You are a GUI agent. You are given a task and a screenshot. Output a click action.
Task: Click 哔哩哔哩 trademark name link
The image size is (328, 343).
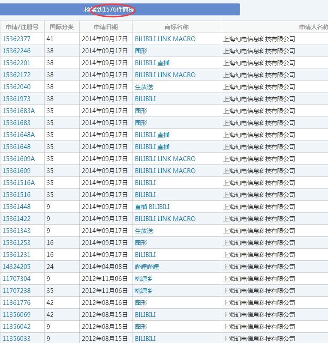coord(147,267)
